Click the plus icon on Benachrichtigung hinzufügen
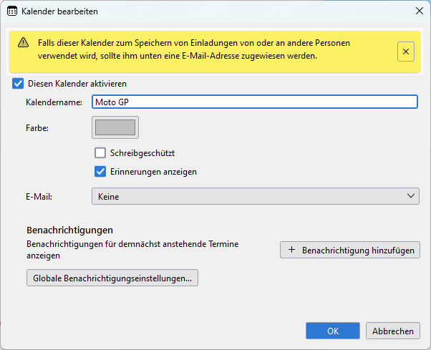The image size is (431, 350). click(291, 250)
